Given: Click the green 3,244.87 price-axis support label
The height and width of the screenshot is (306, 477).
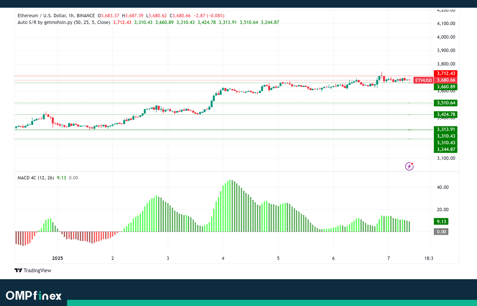Looking at the screenshot, I should pos(446,149).
